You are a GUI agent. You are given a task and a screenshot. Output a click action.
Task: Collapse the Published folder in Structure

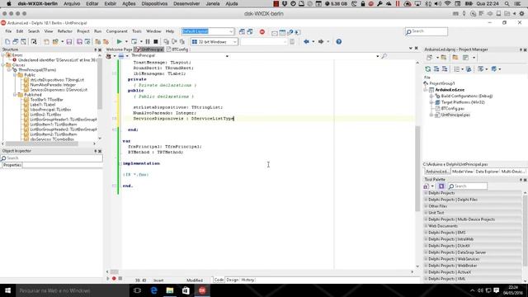pyautogui.click(x=15, y=95)
